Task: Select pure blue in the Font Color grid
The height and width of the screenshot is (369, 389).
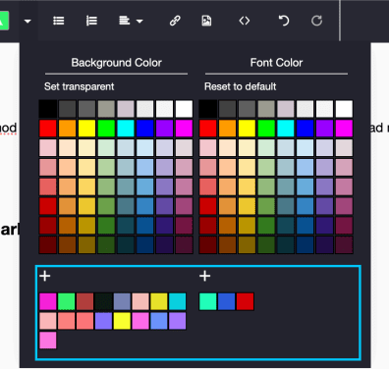Action: tap(306, 129)
